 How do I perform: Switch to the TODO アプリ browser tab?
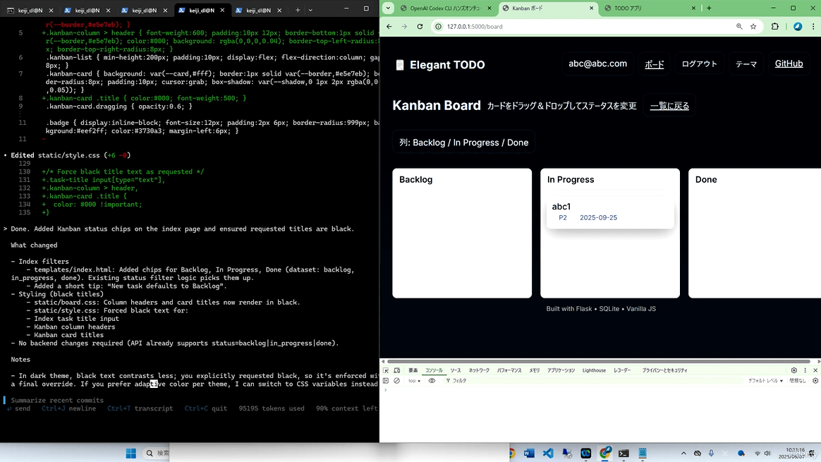coord(637,8)
